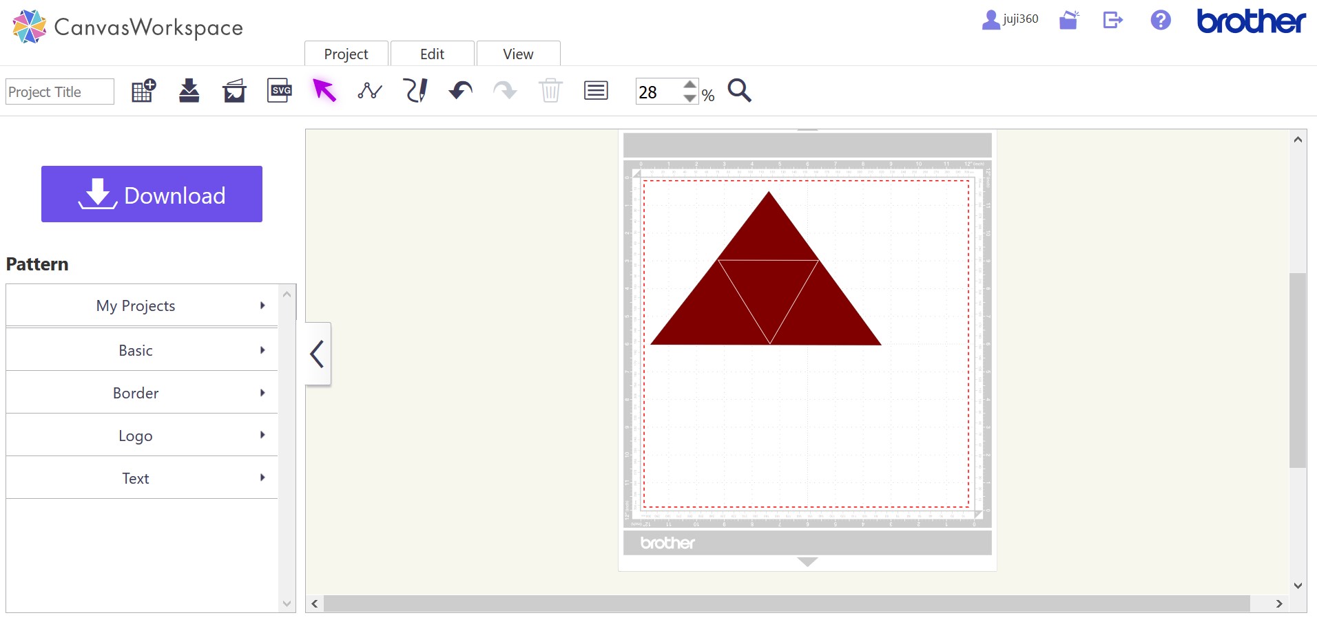This screenshot has width=1317, height=622.
Task: Click pattern list scroll down arrow
Action: (x=287, y=604)
